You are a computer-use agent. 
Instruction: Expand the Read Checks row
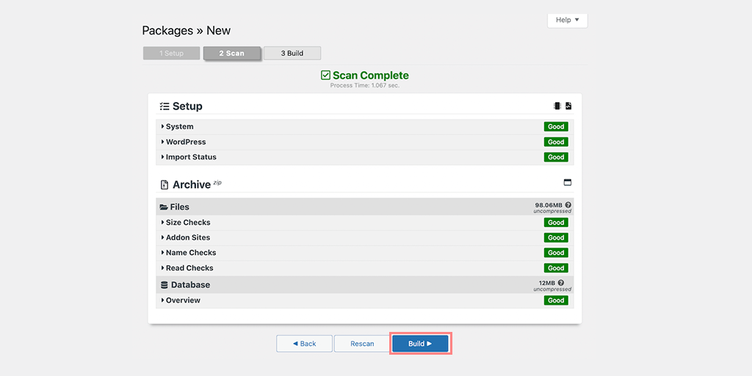364,268
